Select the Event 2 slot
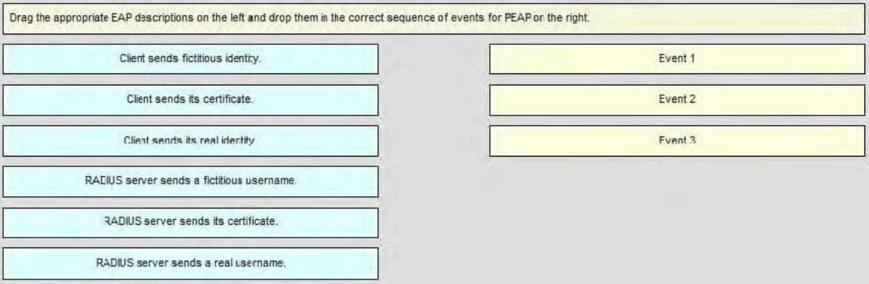The width and height of the screenshot is (869, 284). tap(677, 100)
